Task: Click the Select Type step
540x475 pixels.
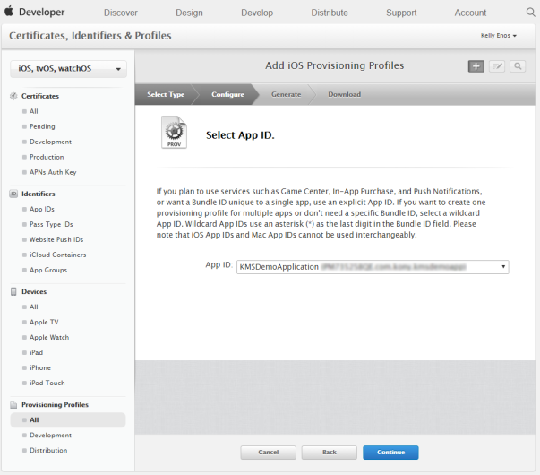Action: (x=166, y=94)
